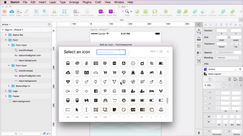The height and width of the screenshot is (136, 243).
Task: Pick the Medium M icon
Action: [x=86, y=100]
